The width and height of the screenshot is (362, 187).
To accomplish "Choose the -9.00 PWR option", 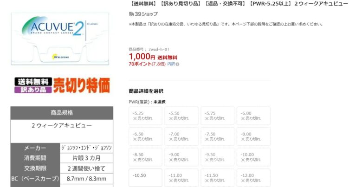I will coord(181,157).
